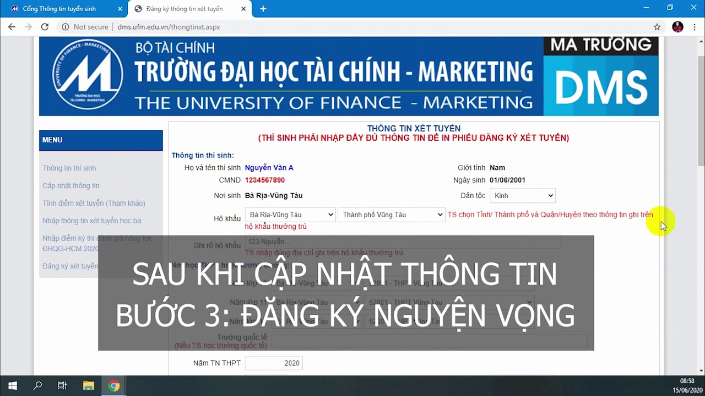Open the taskbar search icon
Viewport: 705px width, 396px height.
37,386
